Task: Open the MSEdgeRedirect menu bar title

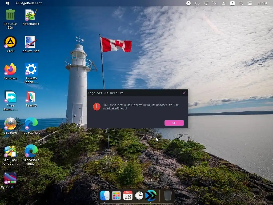Action: tap(29, 3)
